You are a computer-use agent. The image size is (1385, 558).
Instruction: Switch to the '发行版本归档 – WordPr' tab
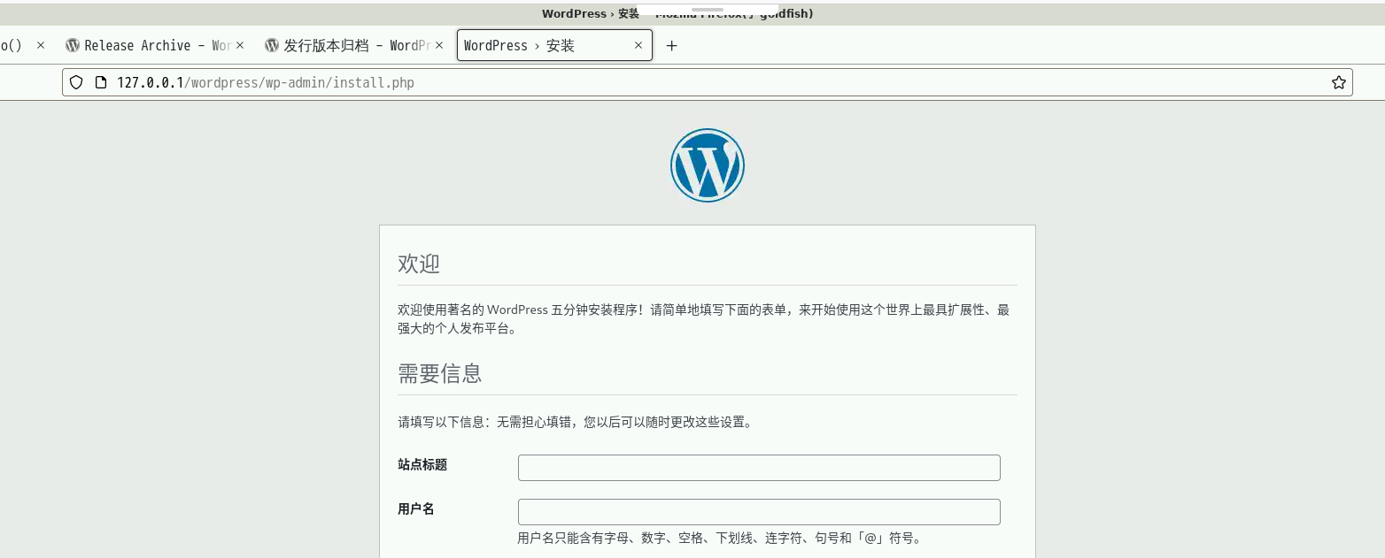click(x=353, y=45)
